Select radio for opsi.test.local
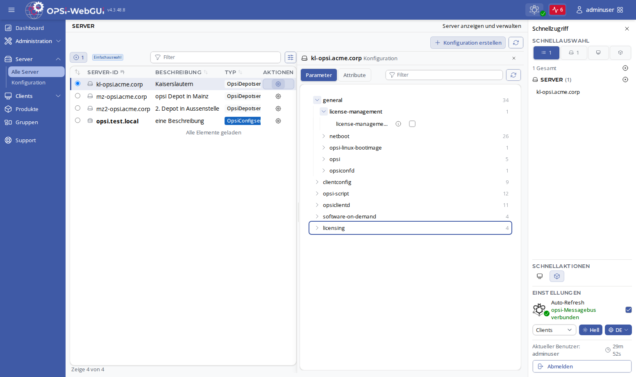The image size is (636, 377). [77, 120]
